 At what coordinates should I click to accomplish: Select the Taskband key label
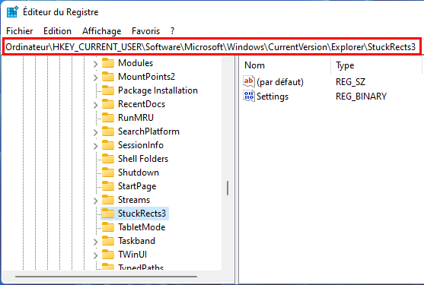click(136, 241)
